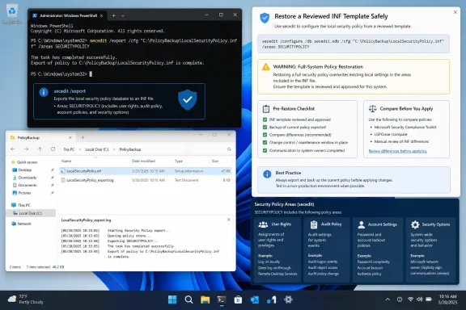Open Desktop in navigation pane

click(22, 170)
